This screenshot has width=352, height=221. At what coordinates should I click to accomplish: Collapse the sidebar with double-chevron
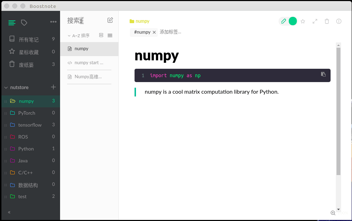point(9,212)
